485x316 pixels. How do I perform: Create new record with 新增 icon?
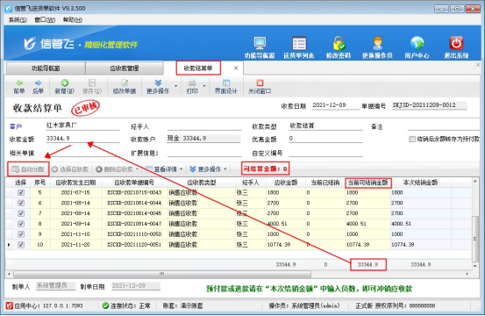tap(65, 83)
